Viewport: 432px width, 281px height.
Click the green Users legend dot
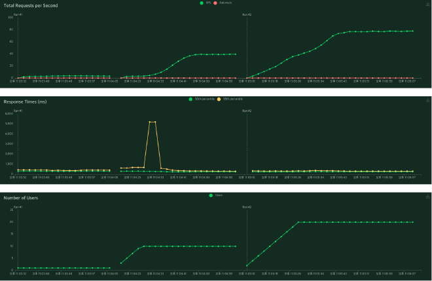coord(210,195)
